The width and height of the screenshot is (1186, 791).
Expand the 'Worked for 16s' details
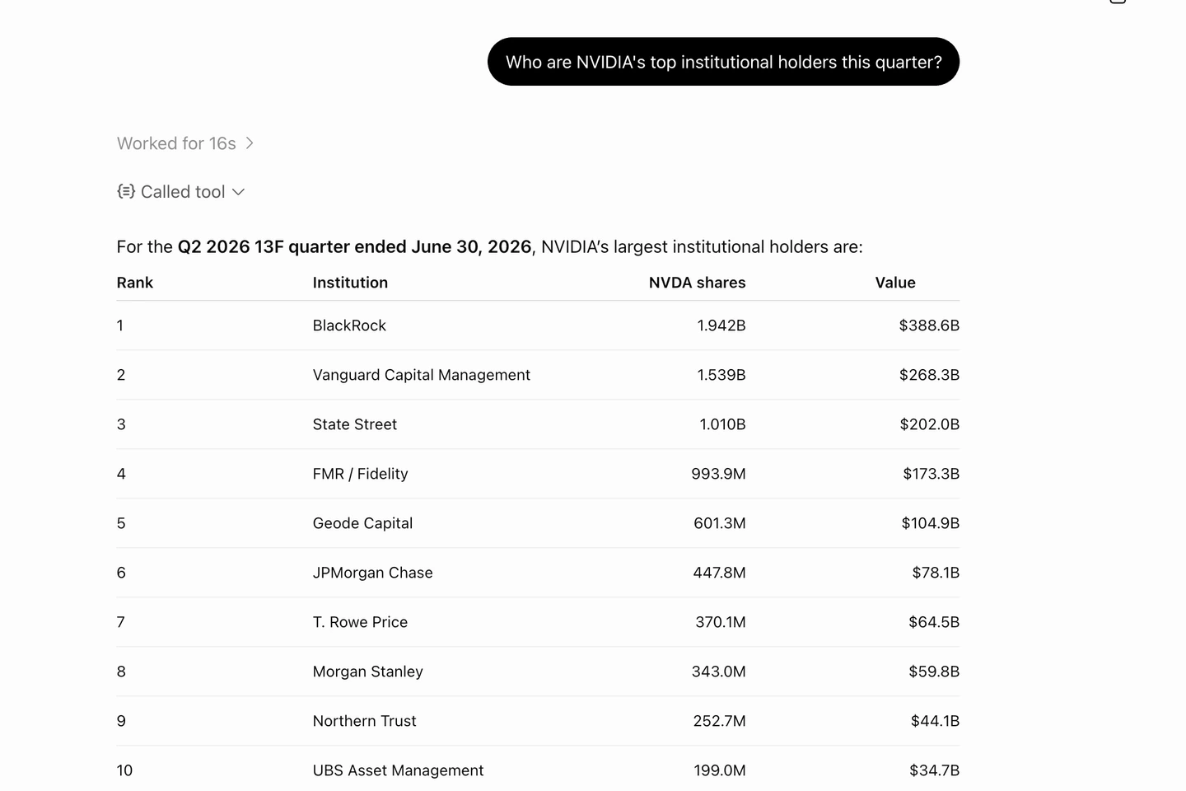tap(185, 143)
